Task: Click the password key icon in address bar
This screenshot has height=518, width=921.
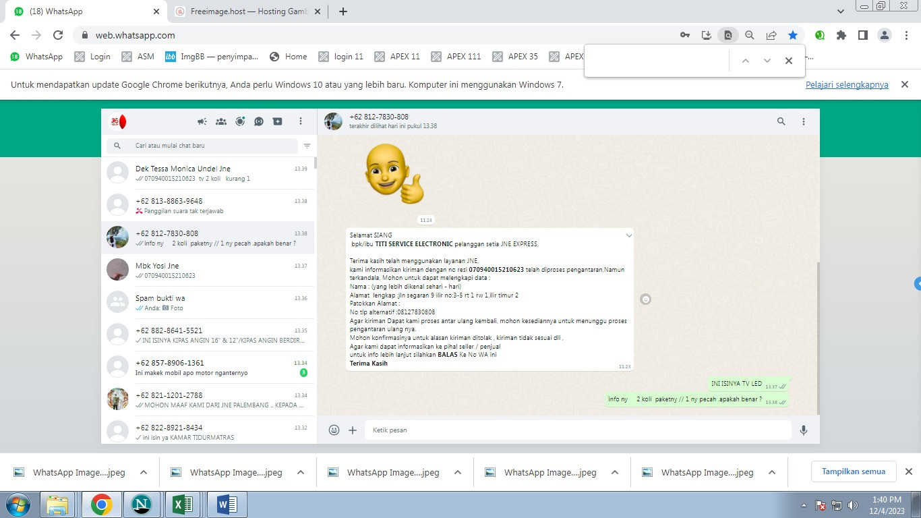Action: click(685, 35)
